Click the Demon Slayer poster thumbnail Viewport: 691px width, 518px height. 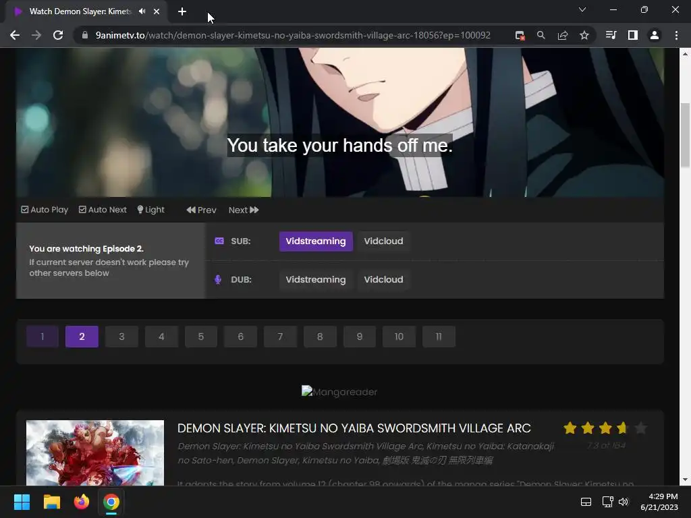pos(95,453)
